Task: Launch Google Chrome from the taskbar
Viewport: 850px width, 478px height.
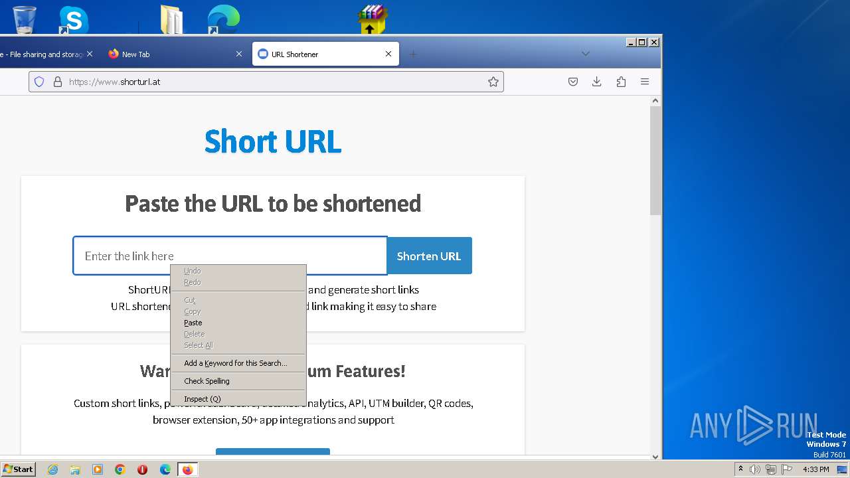Action: click(120, 469)
